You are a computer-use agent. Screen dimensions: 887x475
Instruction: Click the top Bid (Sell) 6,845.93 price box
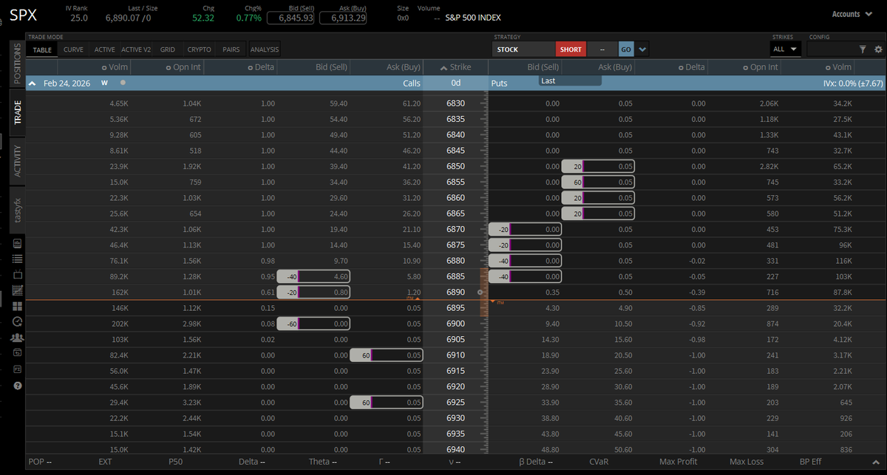tap(290, 18)
